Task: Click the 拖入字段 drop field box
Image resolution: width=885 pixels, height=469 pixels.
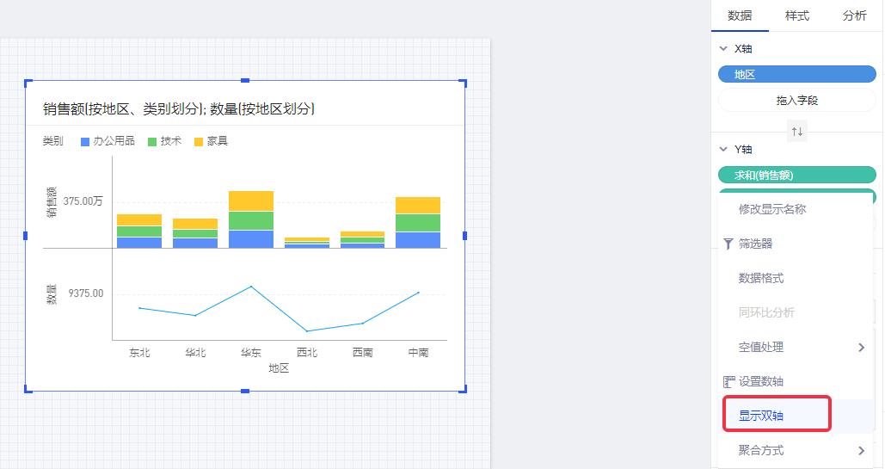Action: 796,101
